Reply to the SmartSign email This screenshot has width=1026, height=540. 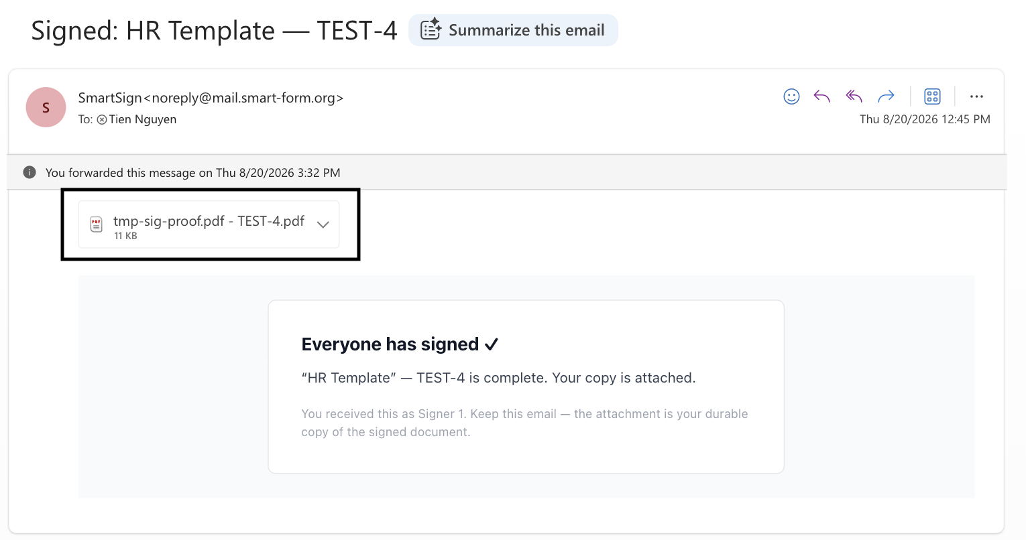(x=822, y=96)
